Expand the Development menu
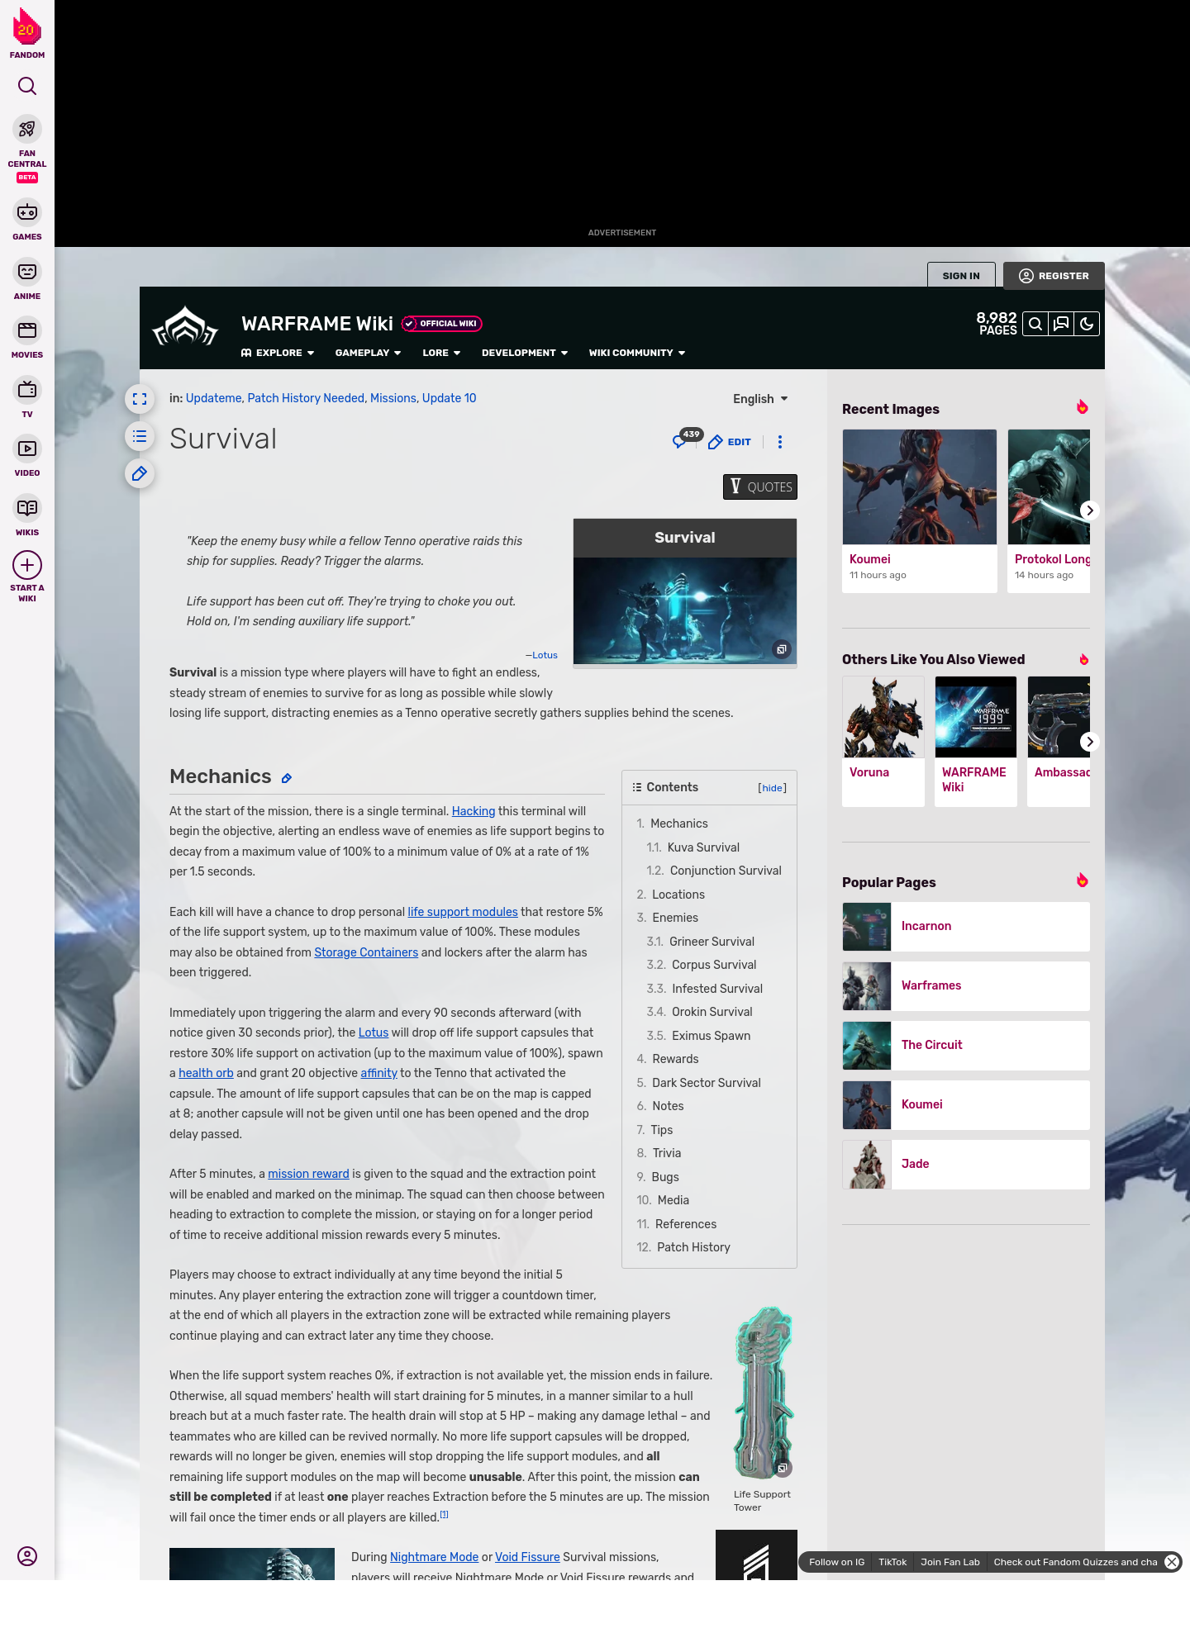Viewport: 1190px width, 1652px height. [525, 353]
